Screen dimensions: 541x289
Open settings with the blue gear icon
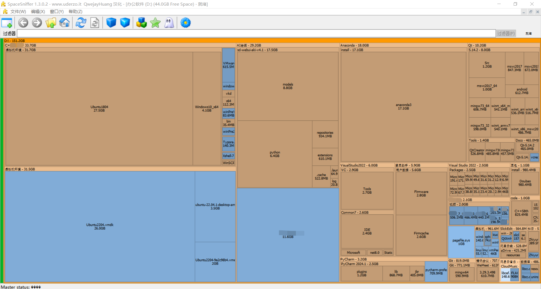185,23
